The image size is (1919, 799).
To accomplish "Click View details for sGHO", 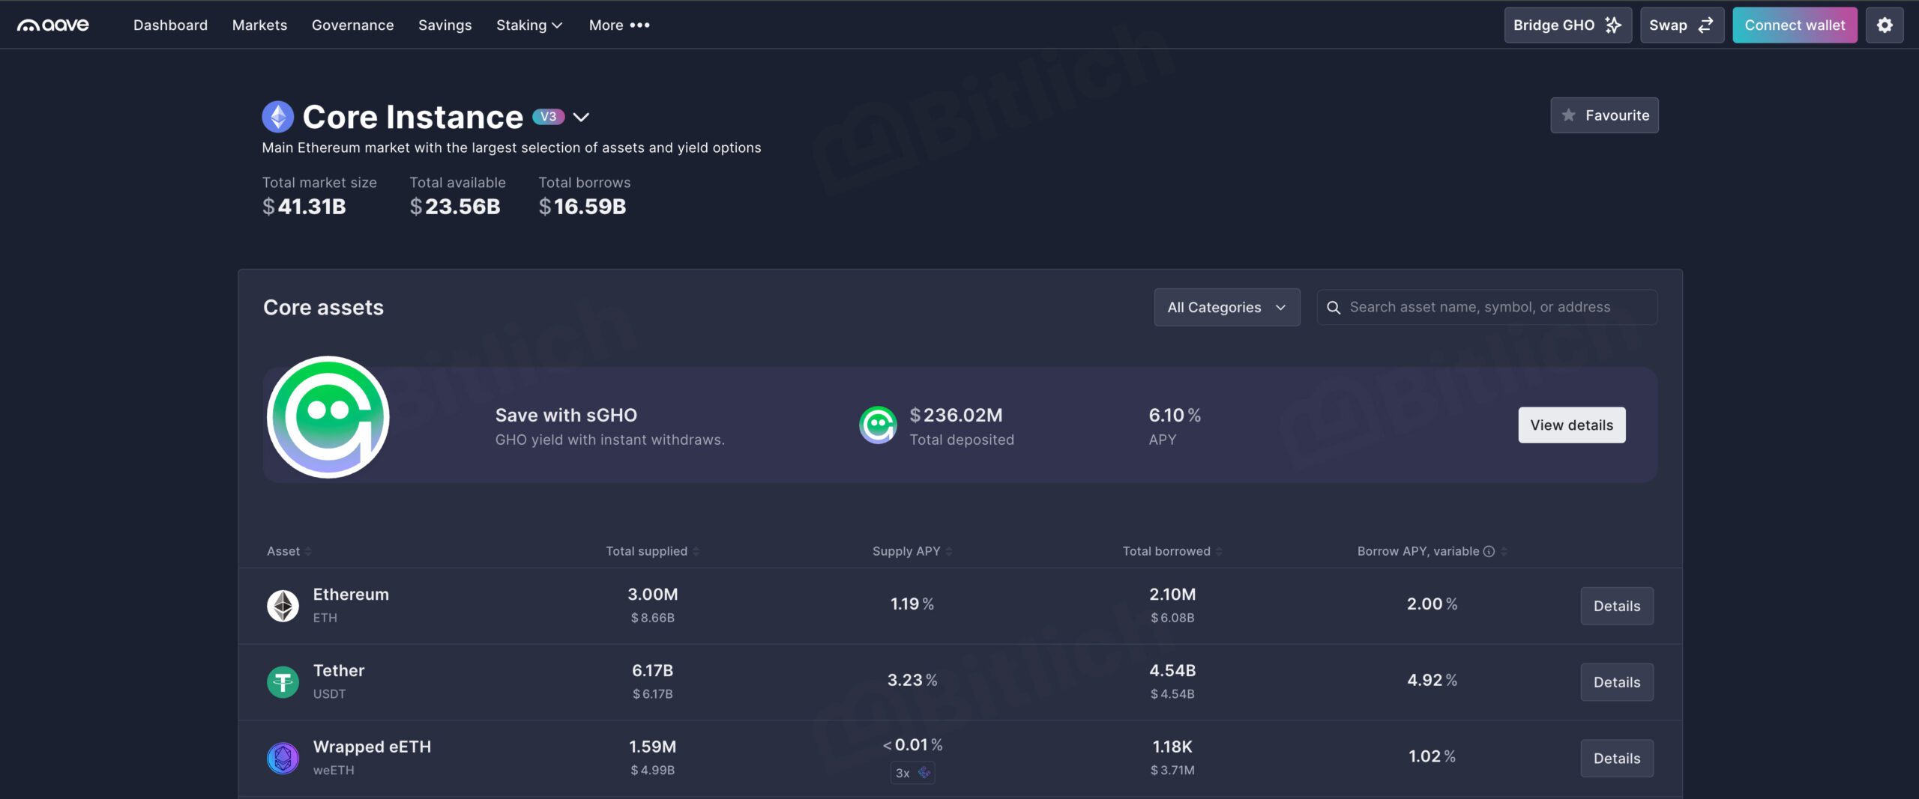I will (1571, 425).
